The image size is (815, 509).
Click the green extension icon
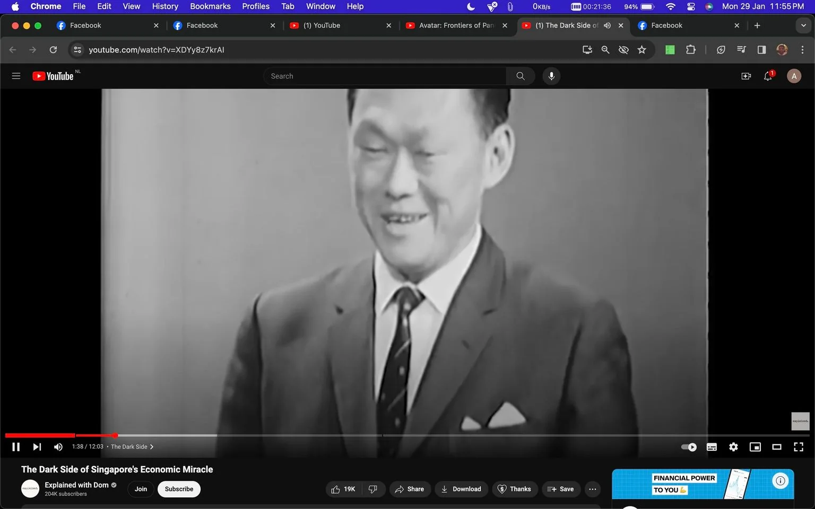(670, 49)
